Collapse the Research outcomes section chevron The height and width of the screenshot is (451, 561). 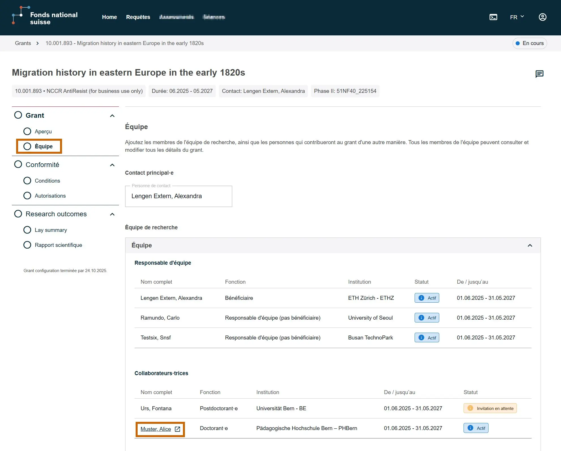112,214
